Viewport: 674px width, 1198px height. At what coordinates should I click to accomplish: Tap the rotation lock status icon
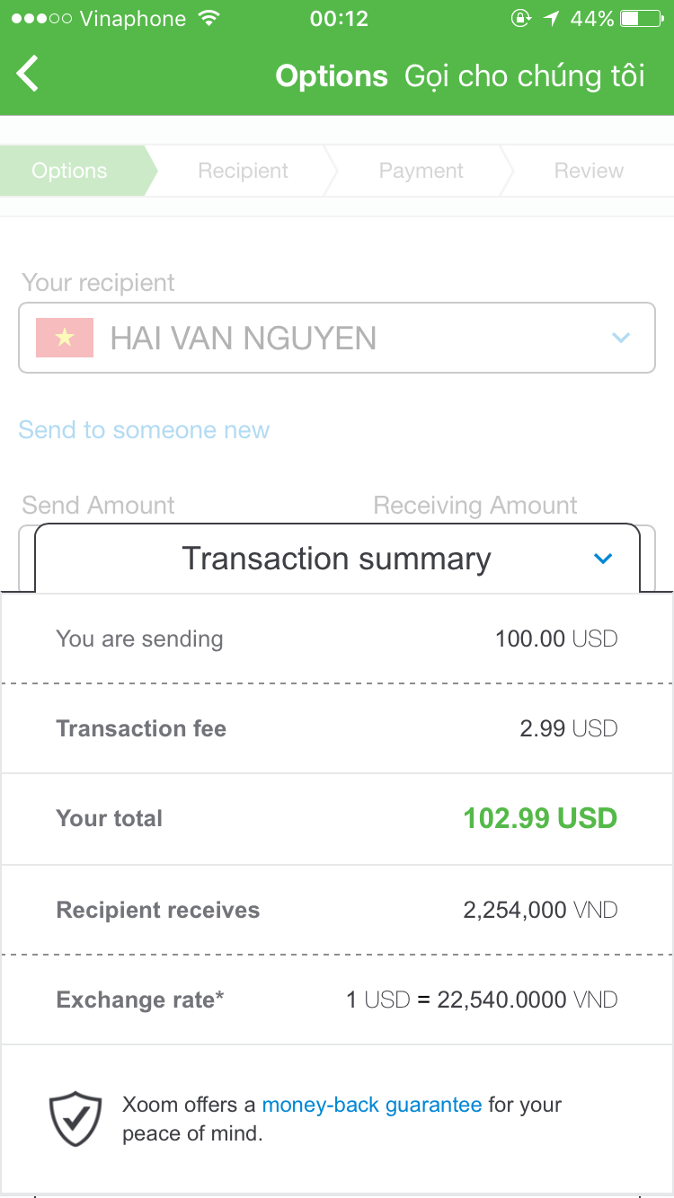pyautogui.click(x=520, y=19)
